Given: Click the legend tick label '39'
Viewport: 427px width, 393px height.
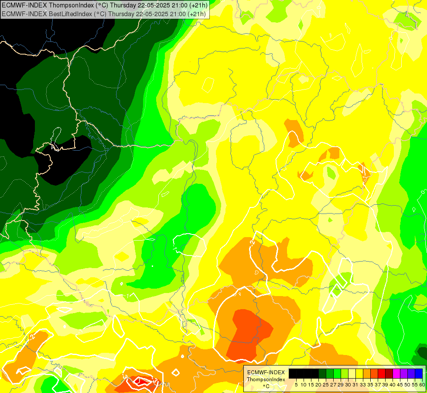Looking at the screenshot, I should pos(385,385).
